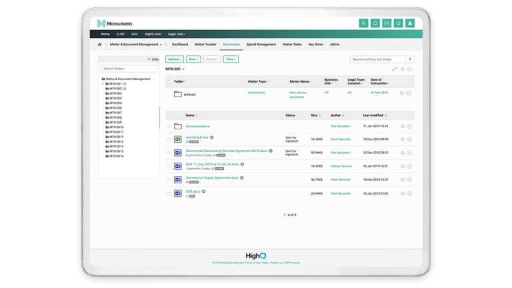The height and width of the screenshot is (288, 512).
Task: Open the Upload dropdown
Action: 175,59
